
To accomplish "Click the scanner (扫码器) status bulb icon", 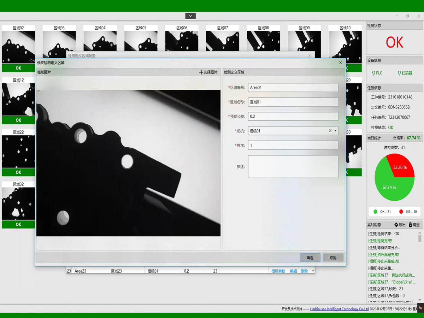I will [399, 73].
